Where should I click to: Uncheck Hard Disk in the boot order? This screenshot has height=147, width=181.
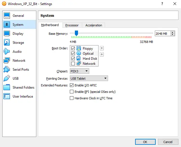[x=73, y=58]
